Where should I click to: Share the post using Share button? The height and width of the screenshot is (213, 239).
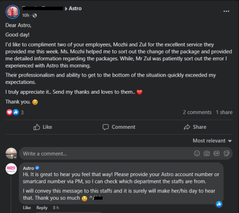(x=195, y=127)
